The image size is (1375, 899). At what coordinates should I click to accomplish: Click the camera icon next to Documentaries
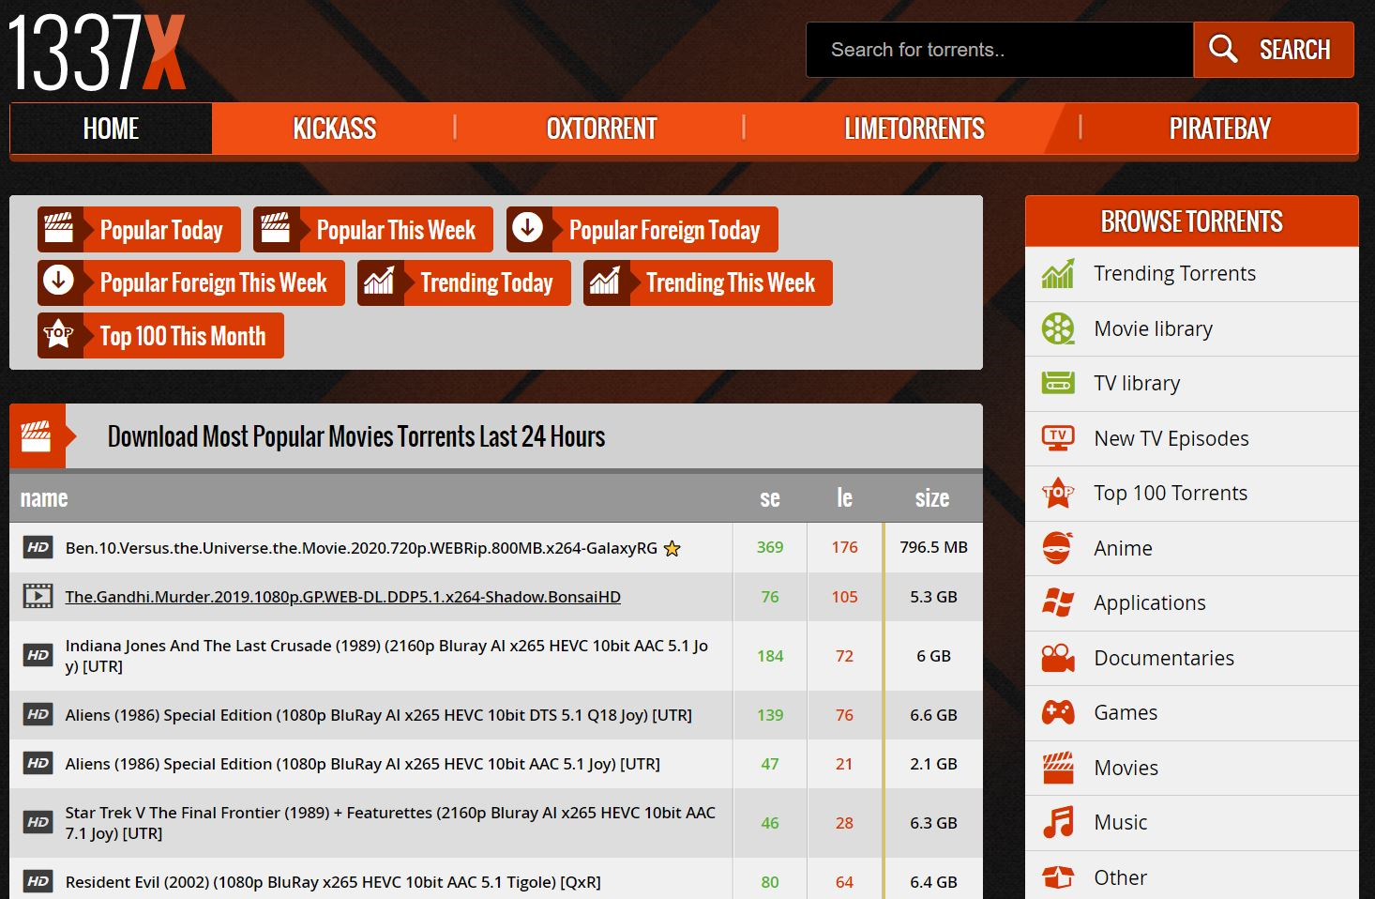click(x=1058, y=657)
